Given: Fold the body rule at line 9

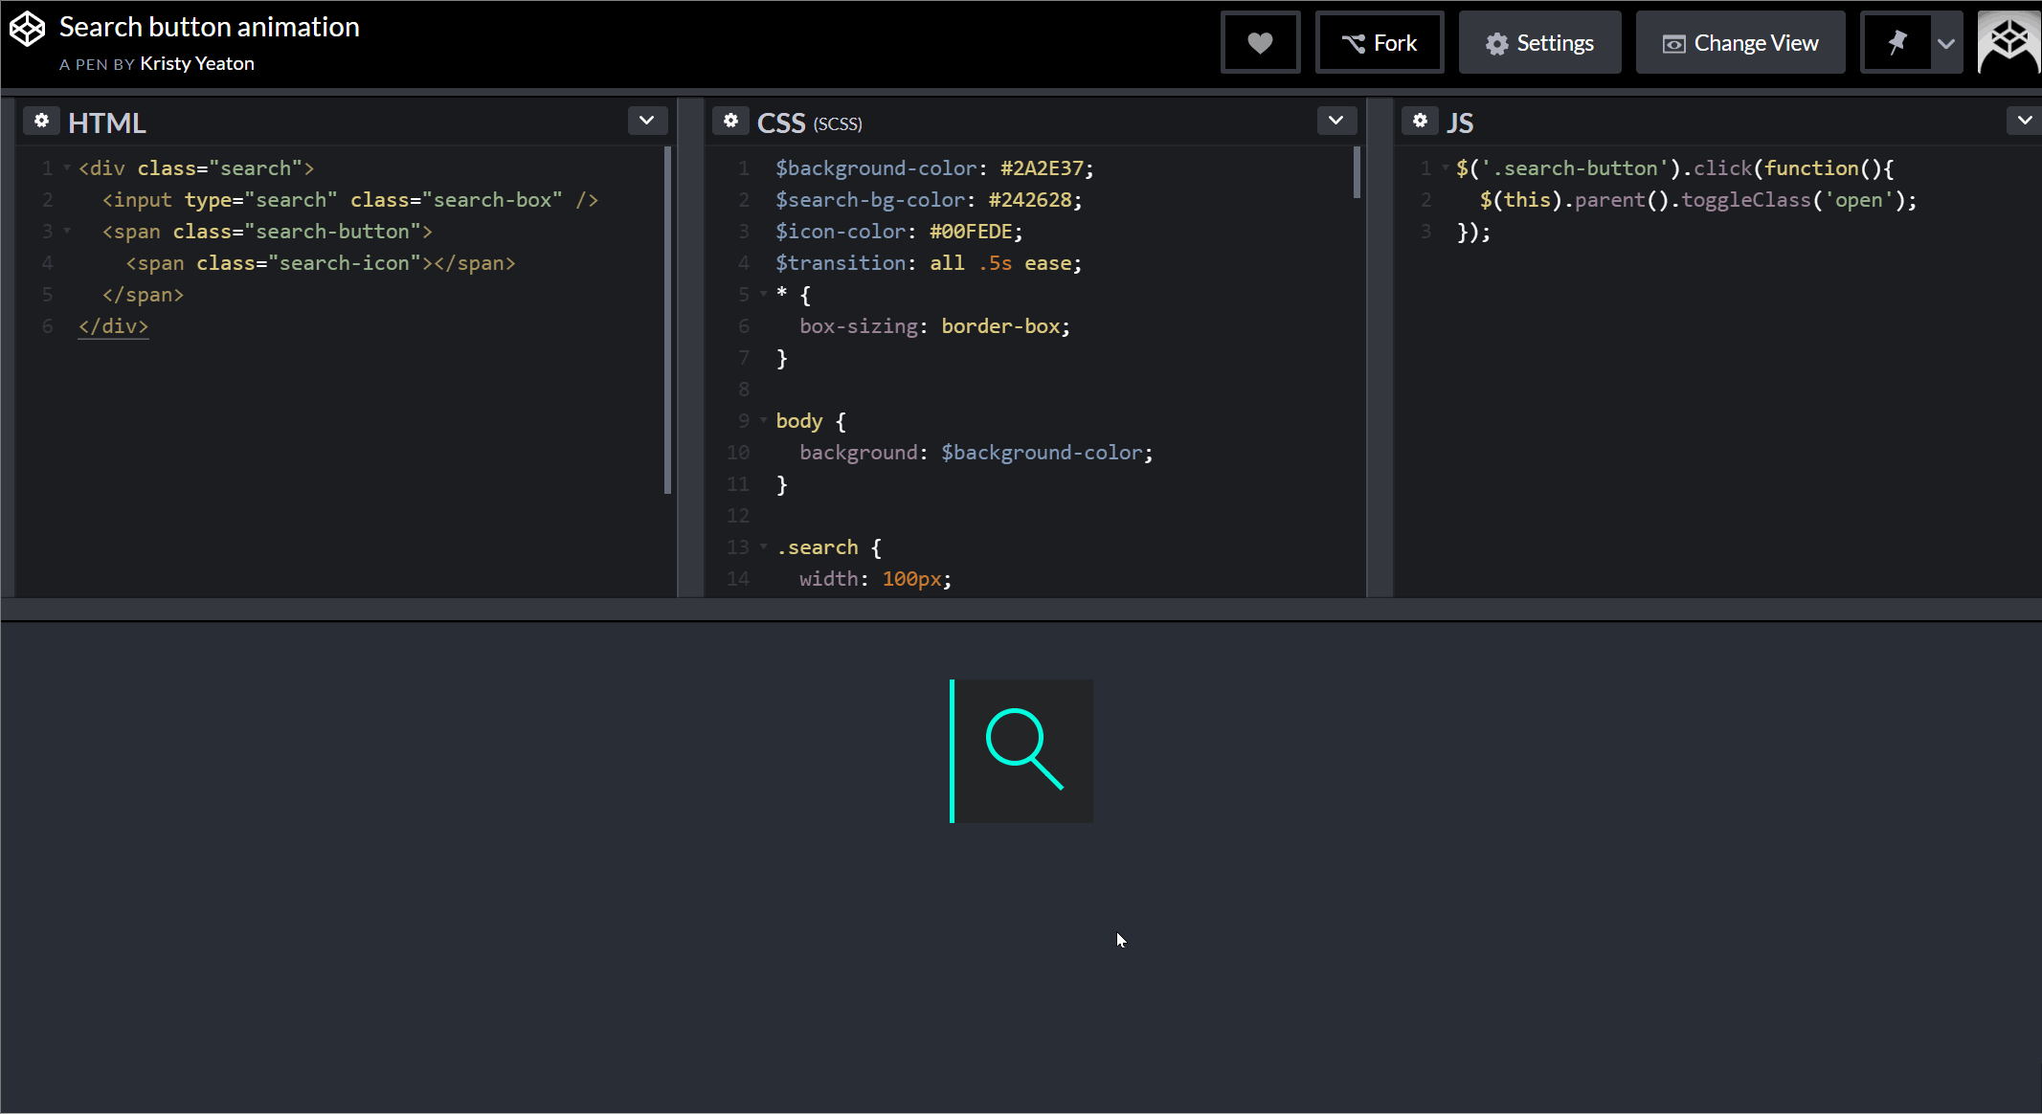Looking at the screenshot, I should [x=764, y=421].
